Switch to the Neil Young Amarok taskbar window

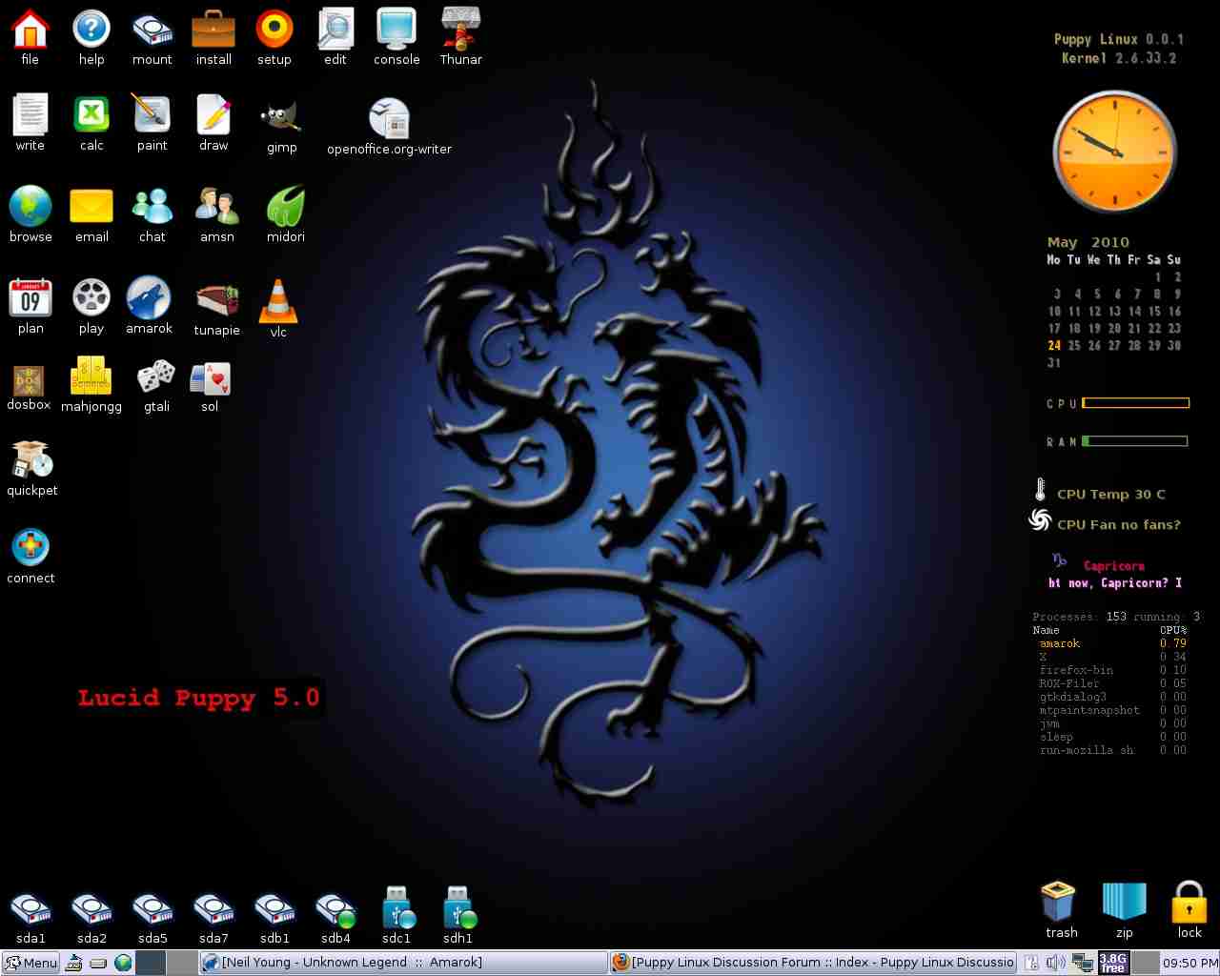coord(403,963)
